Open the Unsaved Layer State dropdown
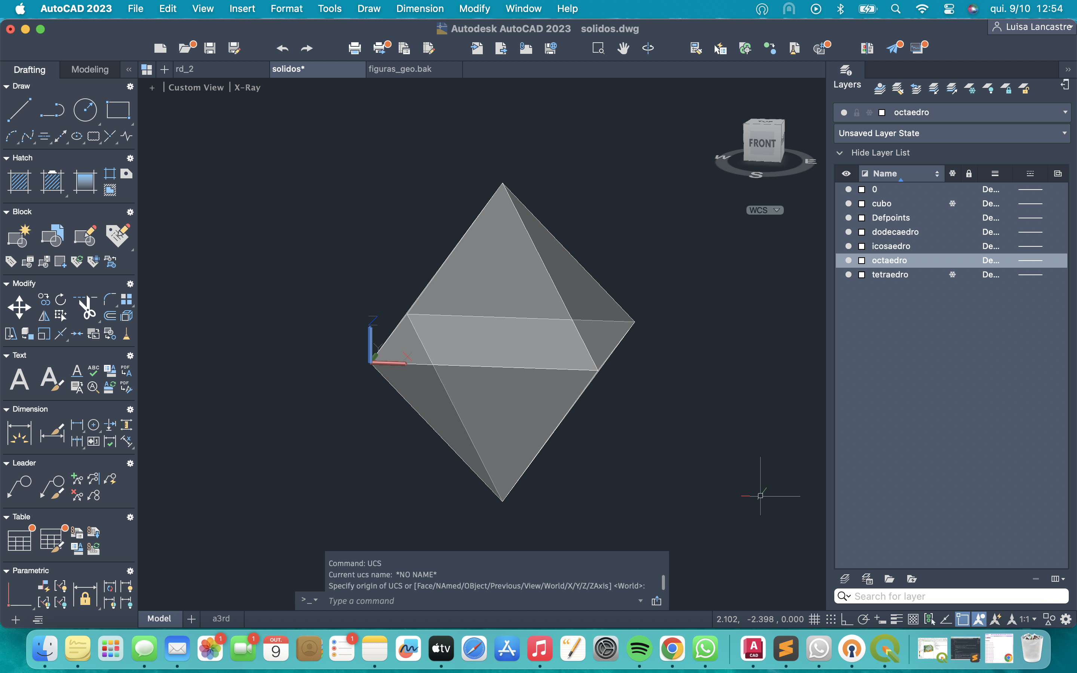The width and height of the screenshot is (1077, 673). 1064,133
